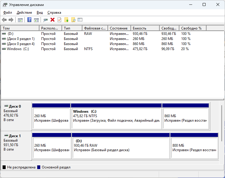Open Help via blue question mark icon

tap(29, 20)
